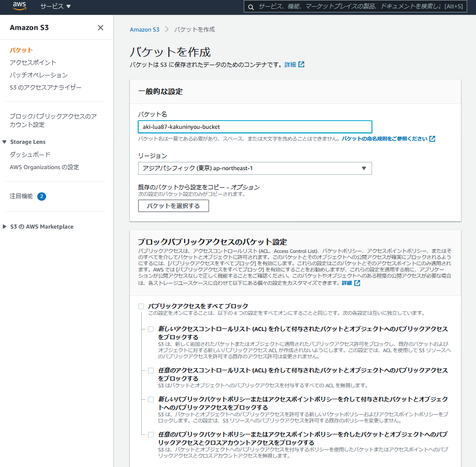Screen dimensions: 476x467
Task: Open the サービス menu dropdown
Action: click(55, 6)
